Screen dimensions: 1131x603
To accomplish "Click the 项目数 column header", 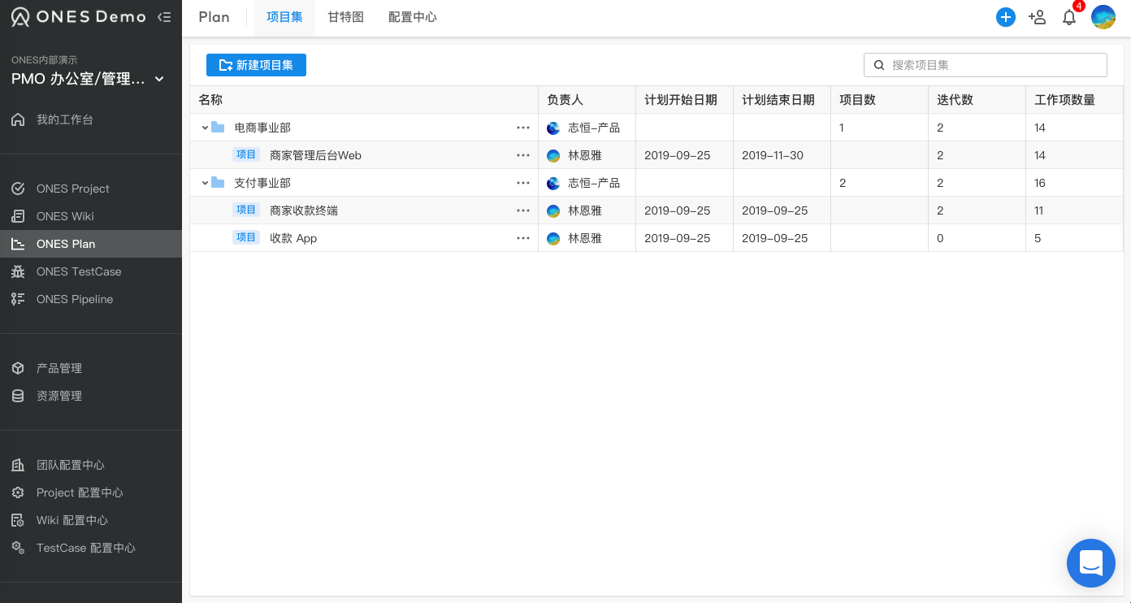I will pyautogui.click(x=879, y=100).
